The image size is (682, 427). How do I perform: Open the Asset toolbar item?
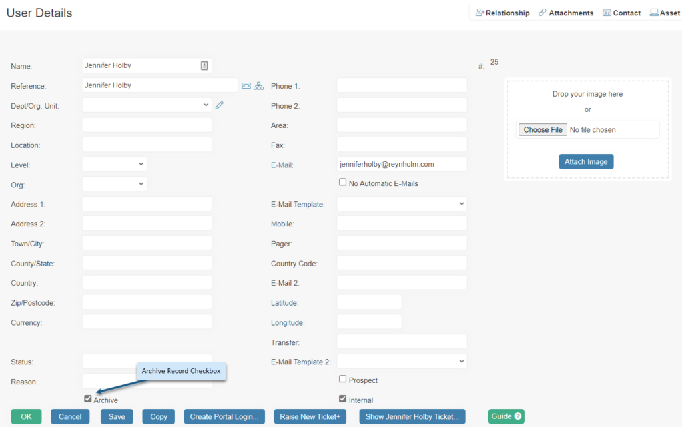point(665,13)
